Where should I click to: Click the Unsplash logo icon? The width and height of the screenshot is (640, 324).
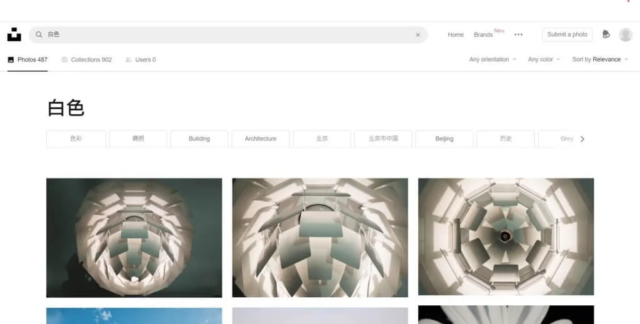[14, 34]
